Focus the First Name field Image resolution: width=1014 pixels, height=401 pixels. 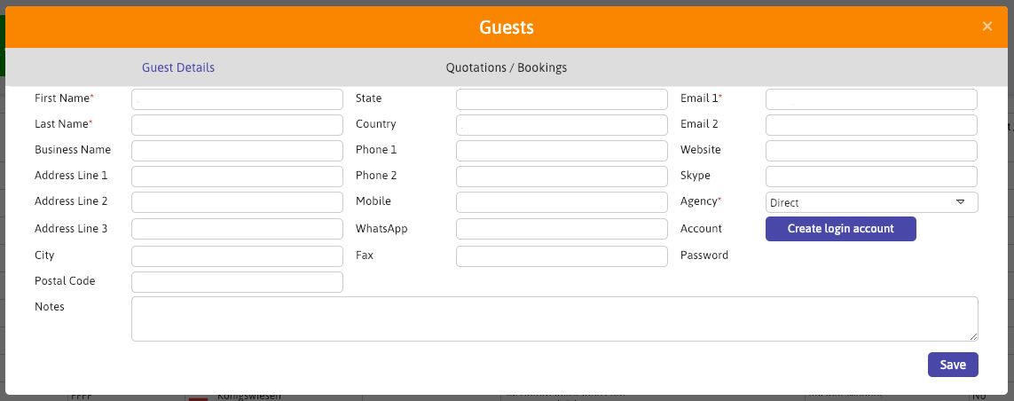pos(237,99)
